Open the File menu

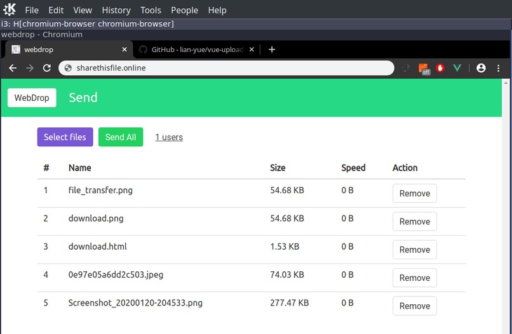32,10
